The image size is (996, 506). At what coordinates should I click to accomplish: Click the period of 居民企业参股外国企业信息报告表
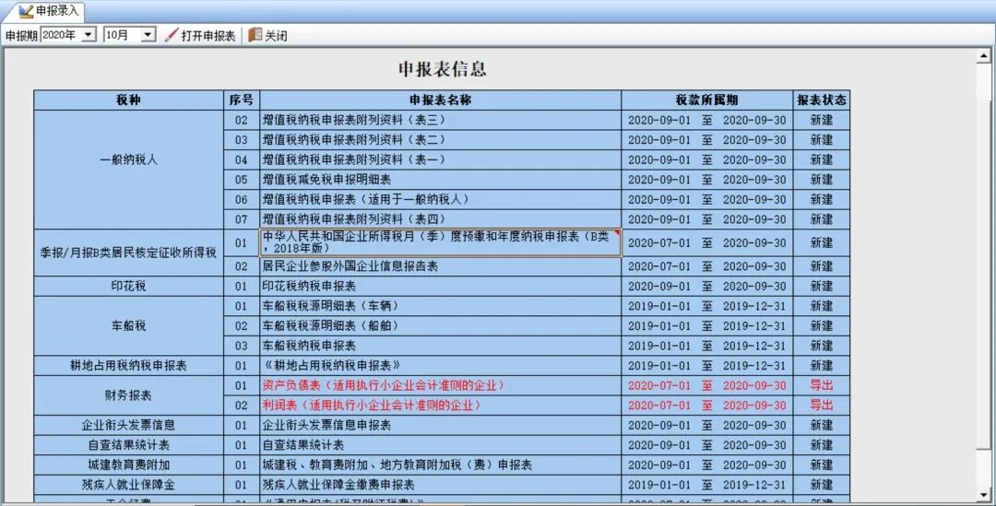[707, 266]
